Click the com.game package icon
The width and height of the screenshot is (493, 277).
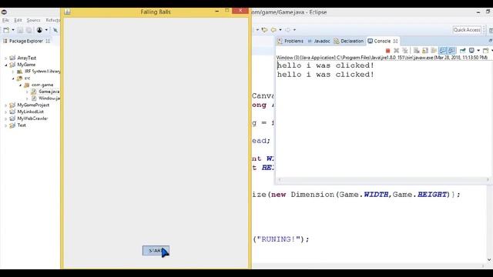[26, 85]
